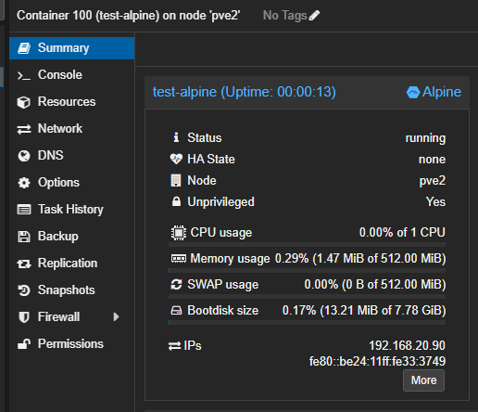Click the Alpine logo icon

point(413,92)
